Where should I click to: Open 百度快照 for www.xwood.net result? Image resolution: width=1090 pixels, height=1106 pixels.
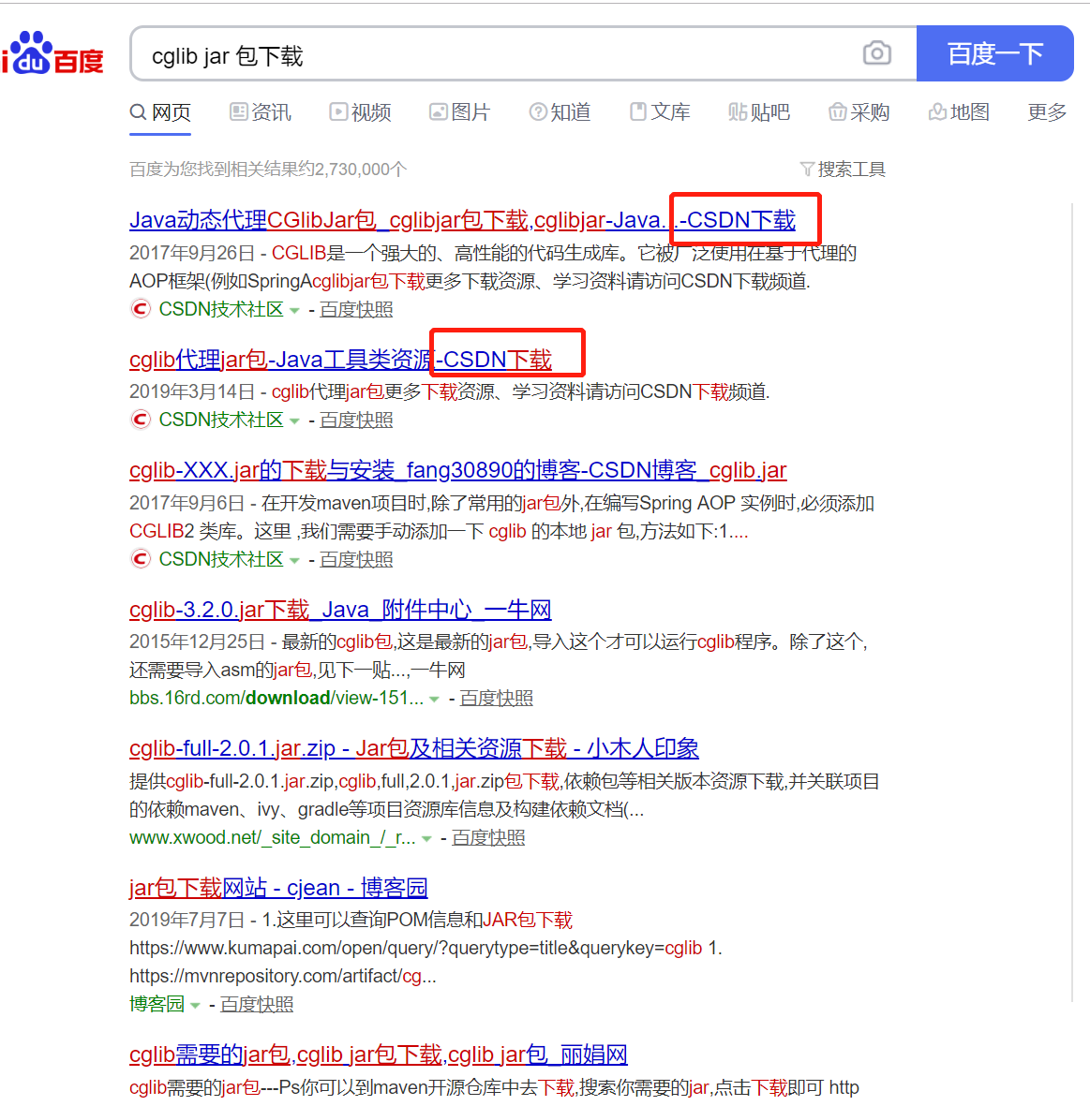pos(488,838)
